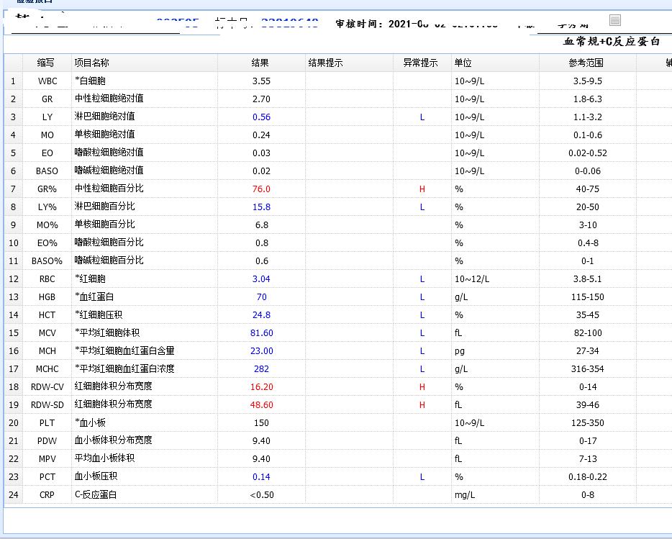Click the HGB result value 70
Screen dimensions: 672x539
261,296
